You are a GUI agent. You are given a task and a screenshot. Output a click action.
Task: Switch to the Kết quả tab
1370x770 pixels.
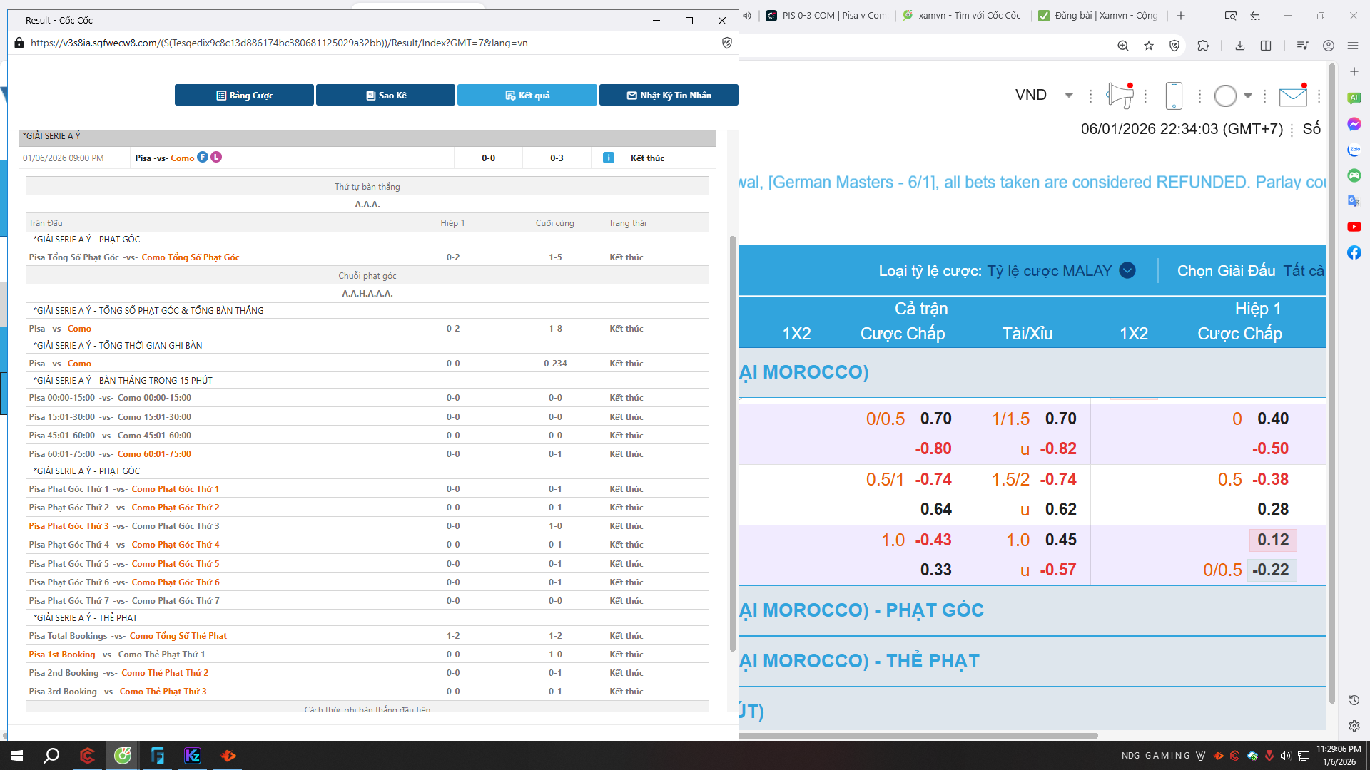pos(527,95)
